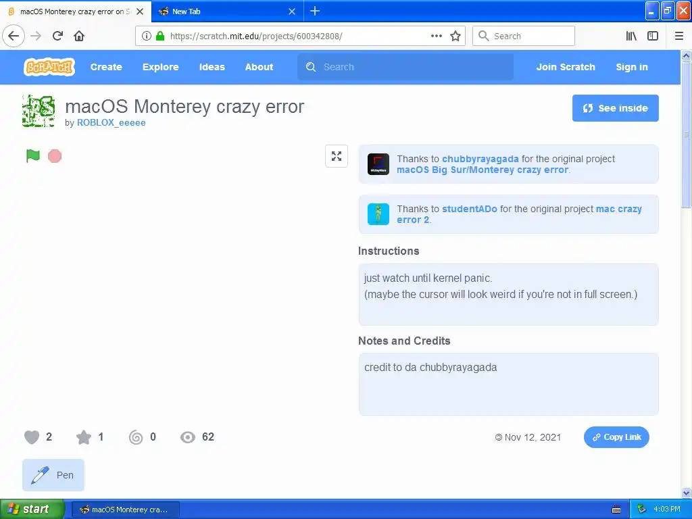Stop the project with red stop sign

pos(55,156)
